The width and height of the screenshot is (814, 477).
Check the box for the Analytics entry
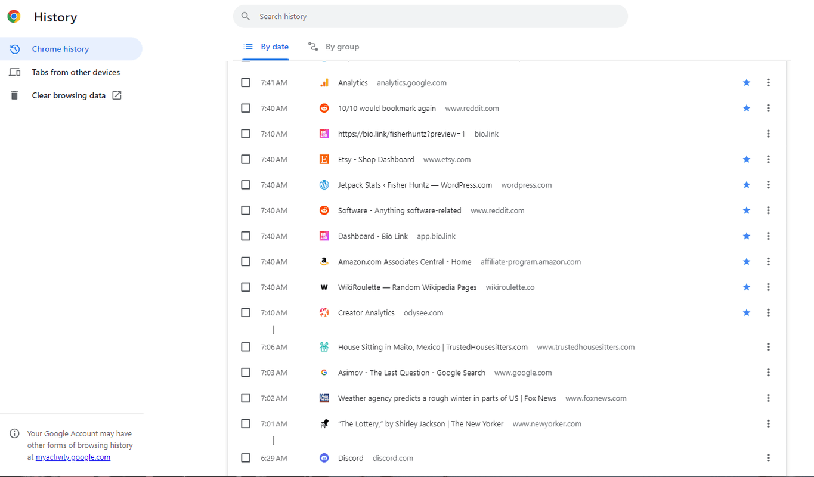click(246, 83)
